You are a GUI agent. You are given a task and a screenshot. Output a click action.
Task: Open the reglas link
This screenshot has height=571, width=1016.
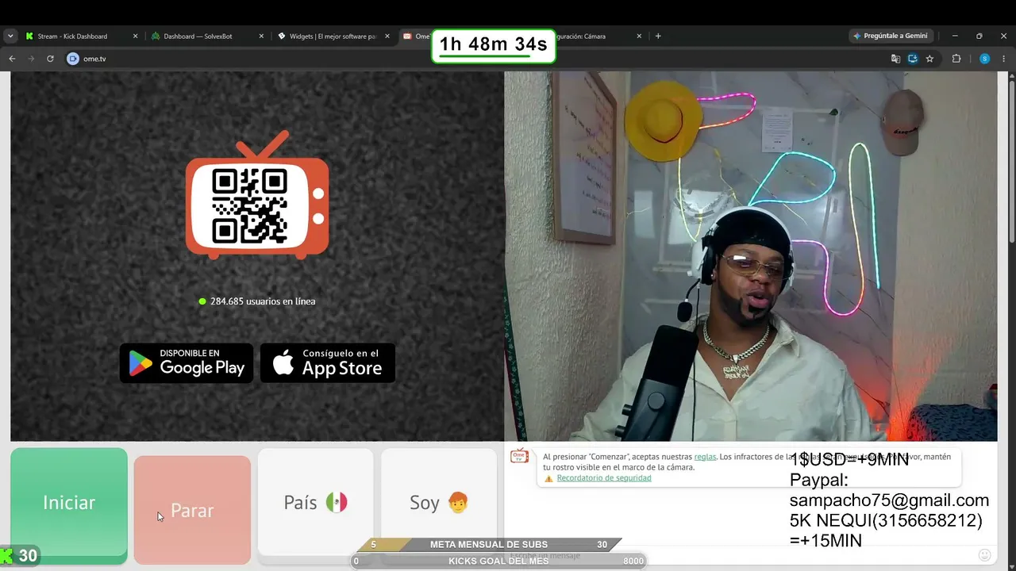705,457
